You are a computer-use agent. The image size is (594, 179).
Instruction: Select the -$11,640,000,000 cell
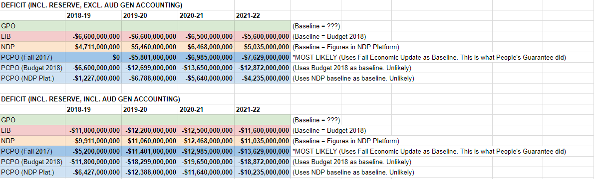point(206,173)
